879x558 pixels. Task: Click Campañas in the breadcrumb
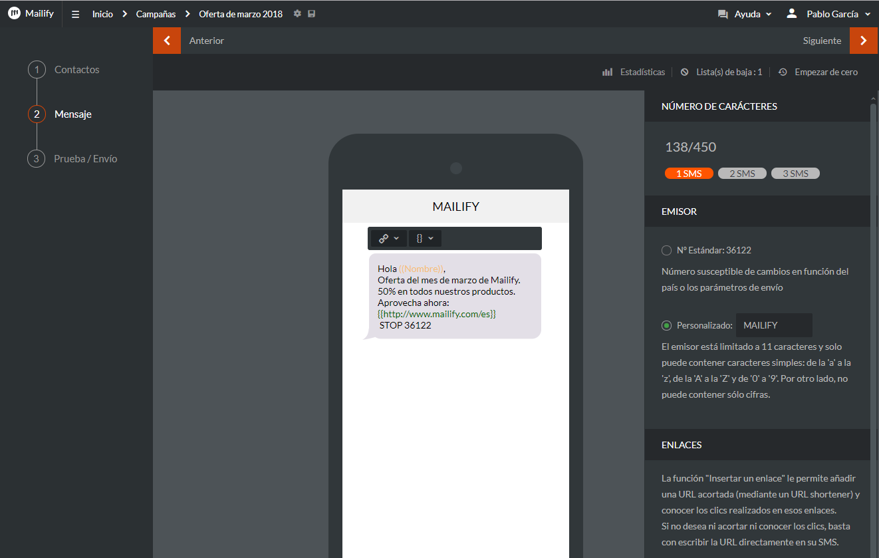(x=156, y=14)
